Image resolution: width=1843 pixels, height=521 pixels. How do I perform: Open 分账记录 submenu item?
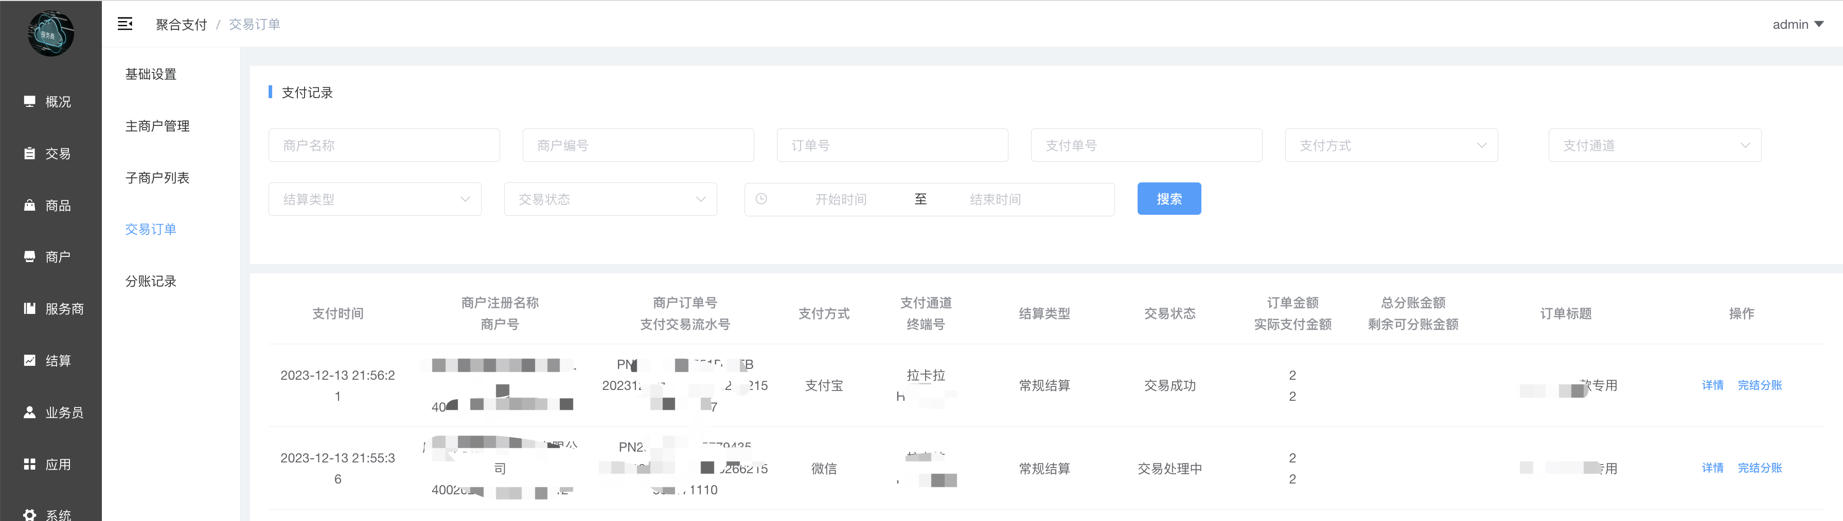coord(150,281)
